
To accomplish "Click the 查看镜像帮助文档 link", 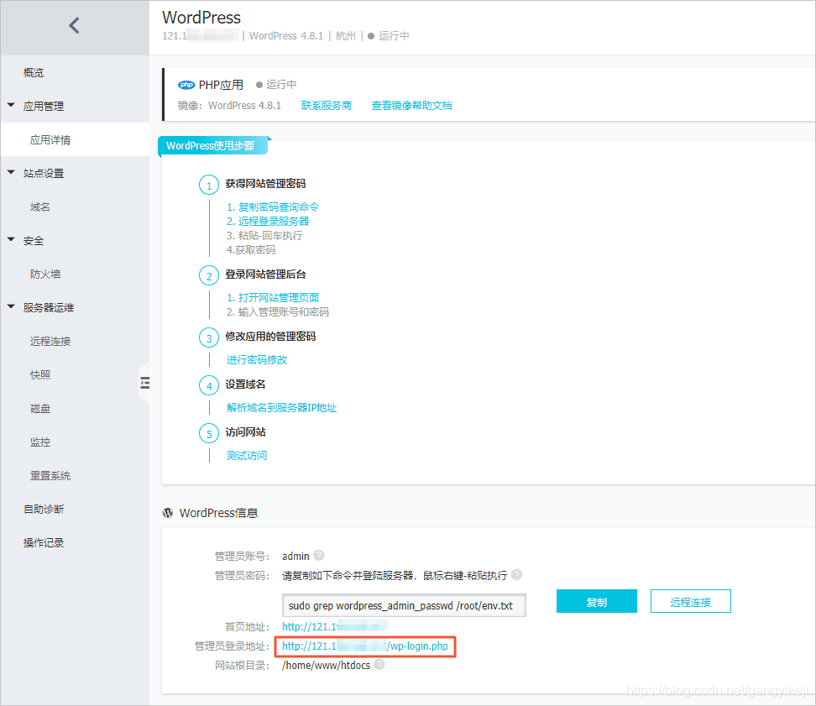I will click(x=411, y=106).
